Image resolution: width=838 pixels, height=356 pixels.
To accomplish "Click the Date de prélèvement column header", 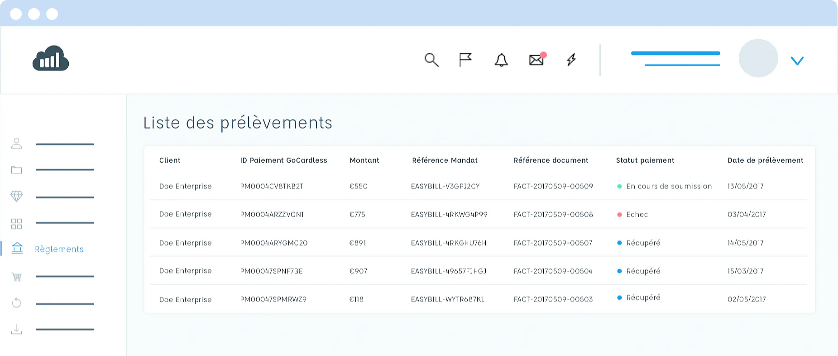I will [766, 160].
